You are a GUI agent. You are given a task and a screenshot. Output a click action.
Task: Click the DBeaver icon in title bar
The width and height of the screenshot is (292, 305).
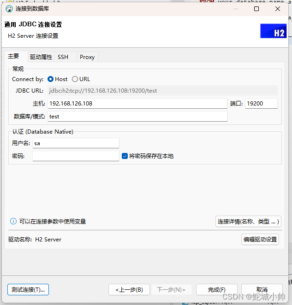pos(9,9)
